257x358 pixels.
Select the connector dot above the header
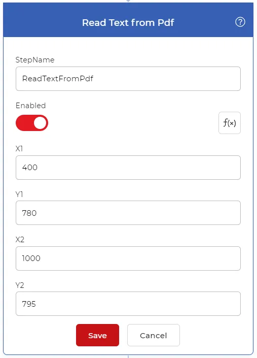coord(128,1)
